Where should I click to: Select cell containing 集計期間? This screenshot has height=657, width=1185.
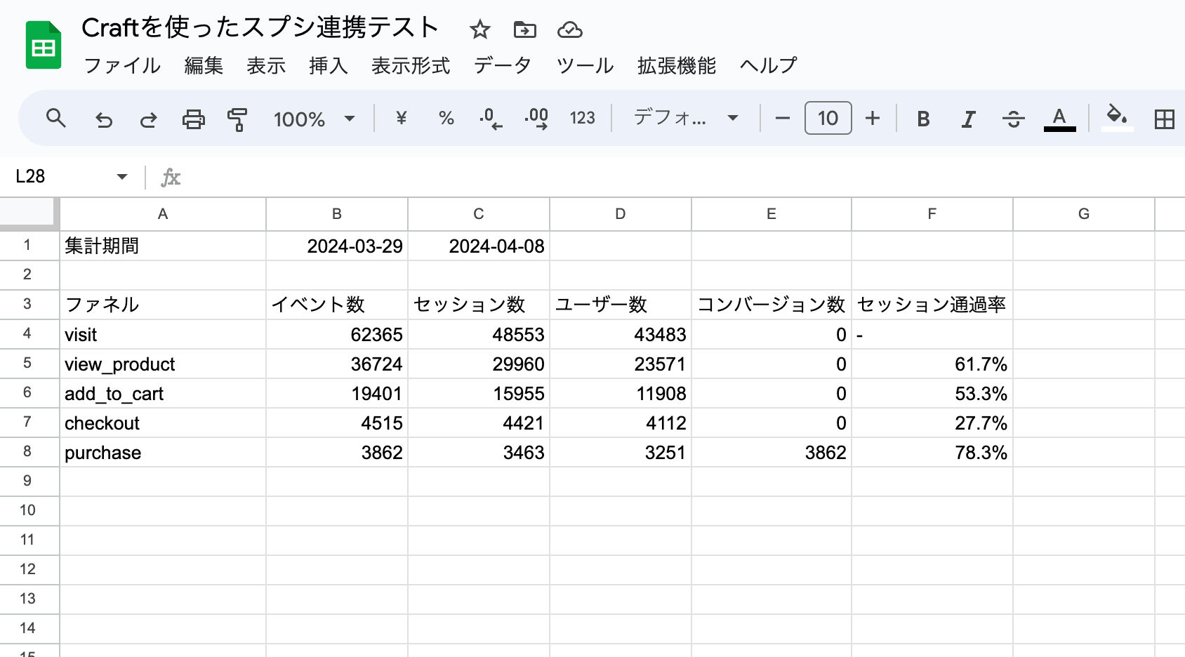(163, 246)
